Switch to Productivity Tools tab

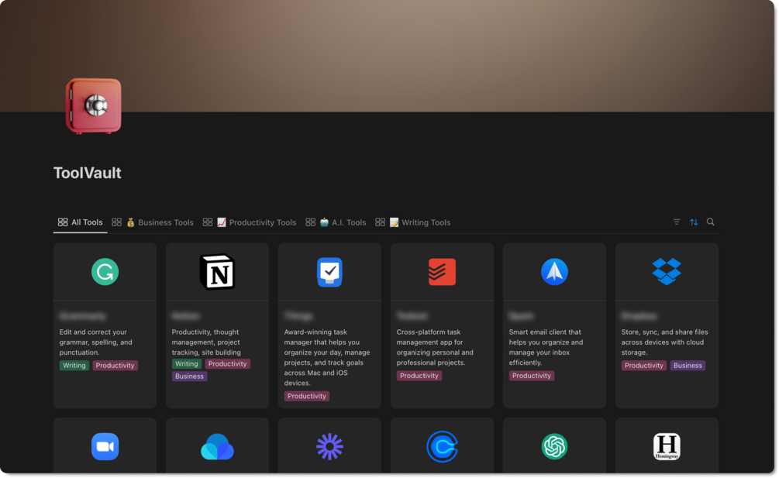[250, 222]
